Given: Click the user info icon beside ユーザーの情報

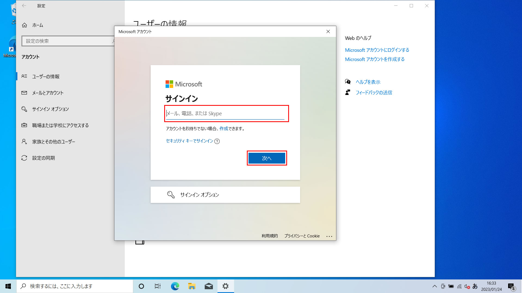Looking at the screenshot, I should (24, 76).
